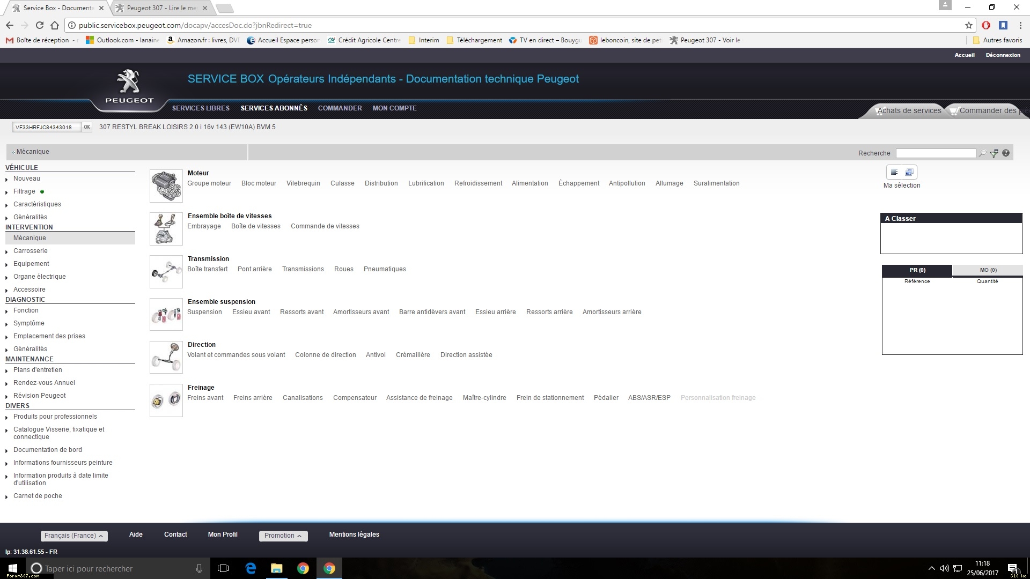Image resolution: width=1030 pixels, height=579 pixels.
Task: Expand Organe électrique sidebar entry
Action: (x=39, y=277)
